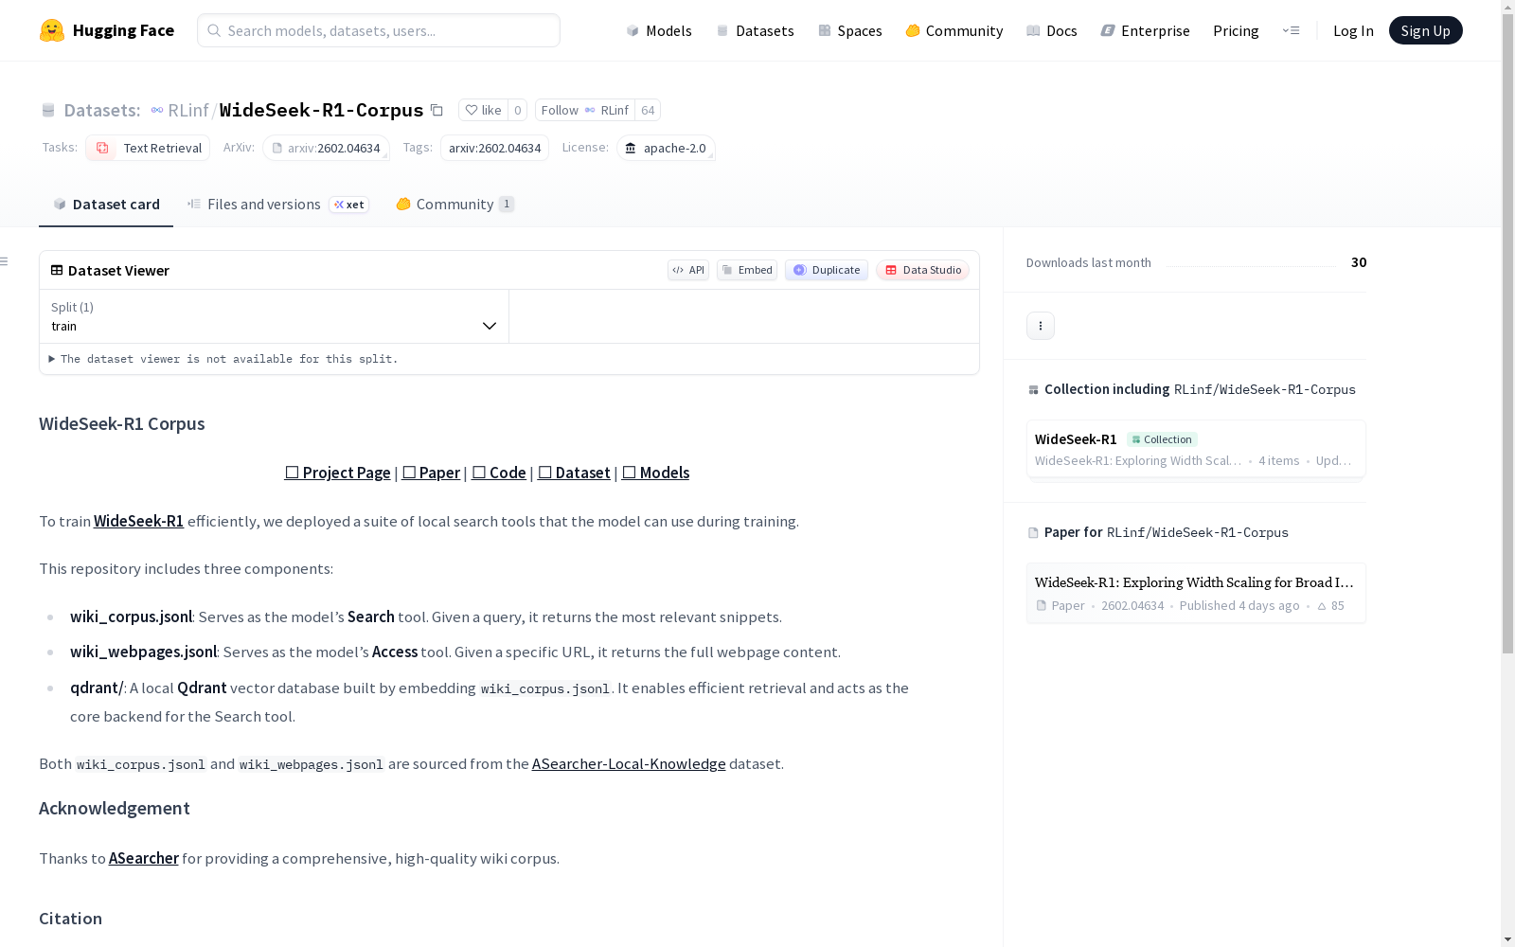Open the Datasets nav item
This screenshot has width=1515, height=947.
(x=755, y=30)
